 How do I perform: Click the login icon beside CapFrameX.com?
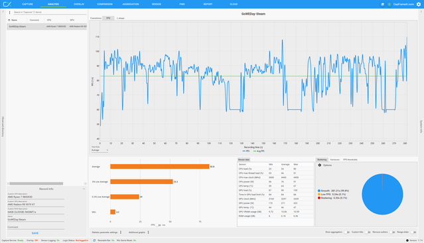point(389,5)
